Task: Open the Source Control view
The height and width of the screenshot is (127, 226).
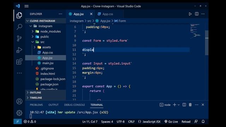Action: 19,38
